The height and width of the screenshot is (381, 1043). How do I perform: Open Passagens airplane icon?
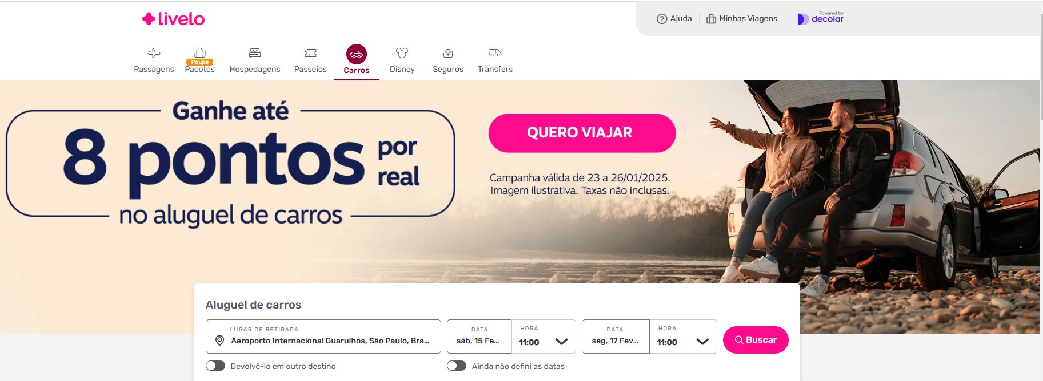pos(154,53)
